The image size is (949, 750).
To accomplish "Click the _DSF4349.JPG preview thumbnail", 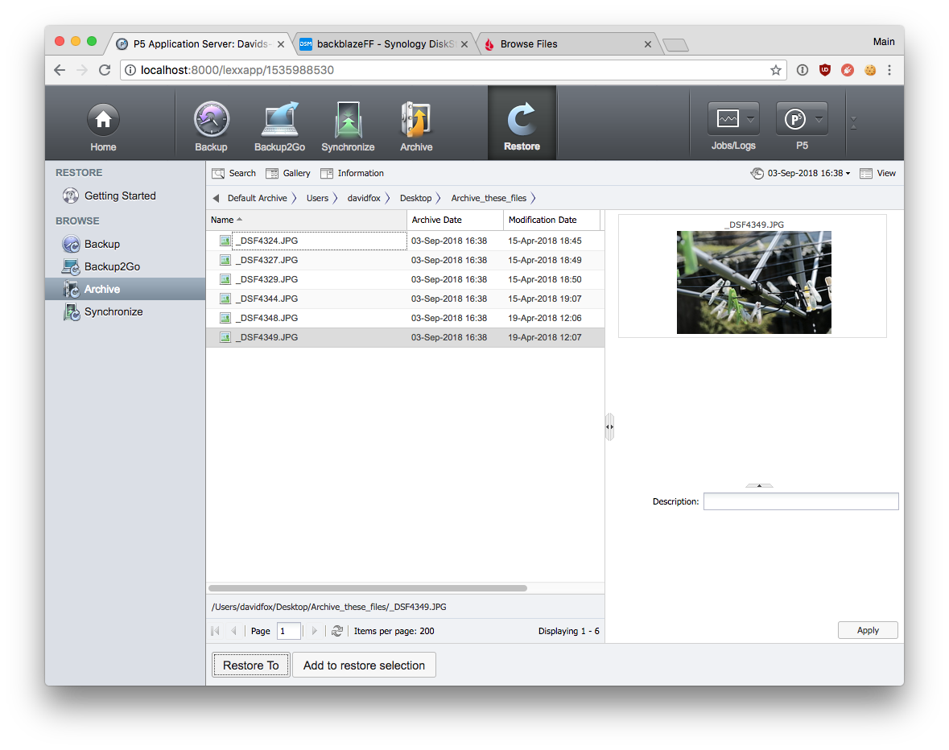I will (753, 282).
